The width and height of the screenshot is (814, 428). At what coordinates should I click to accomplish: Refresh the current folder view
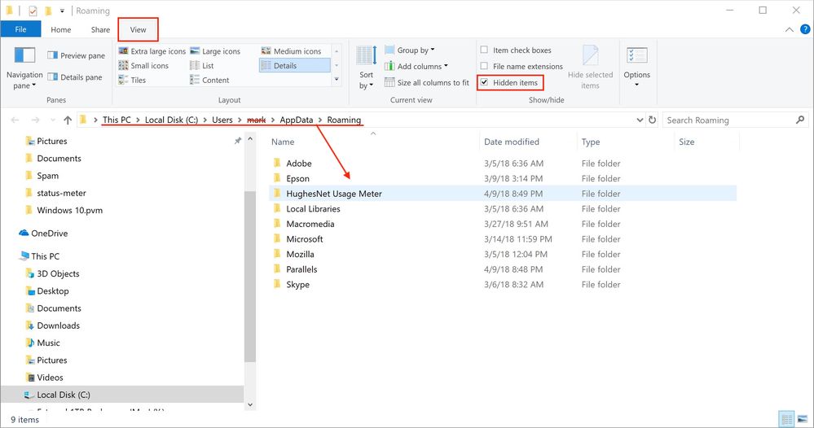pyautogui.click(x=651, y=120)
